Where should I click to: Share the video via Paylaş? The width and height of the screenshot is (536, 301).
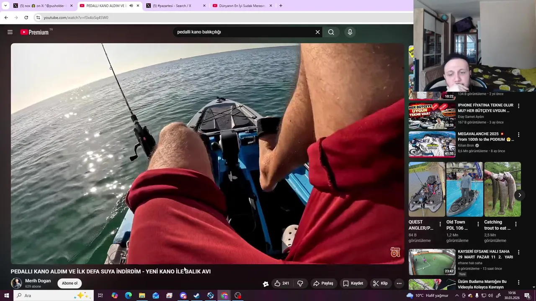tap(323, 283)
